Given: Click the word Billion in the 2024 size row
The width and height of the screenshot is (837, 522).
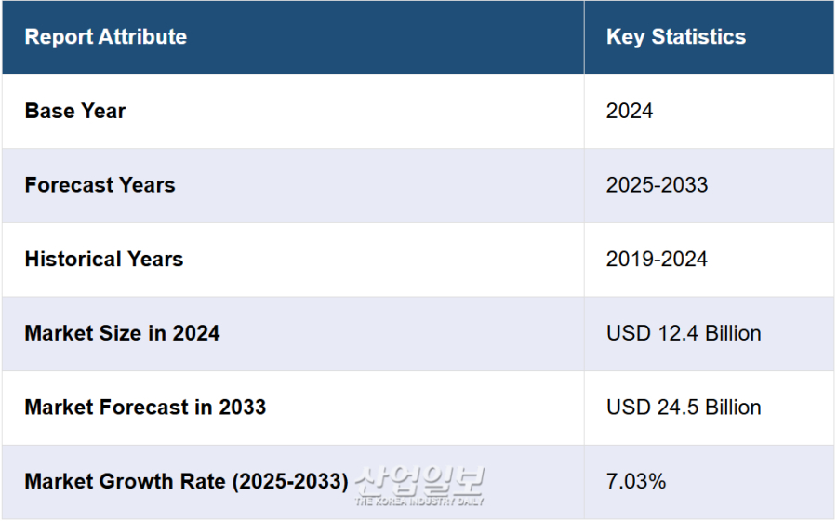Looking at the screenshot, I should point(734,333).
